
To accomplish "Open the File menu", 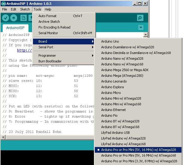I will [4, 9].
